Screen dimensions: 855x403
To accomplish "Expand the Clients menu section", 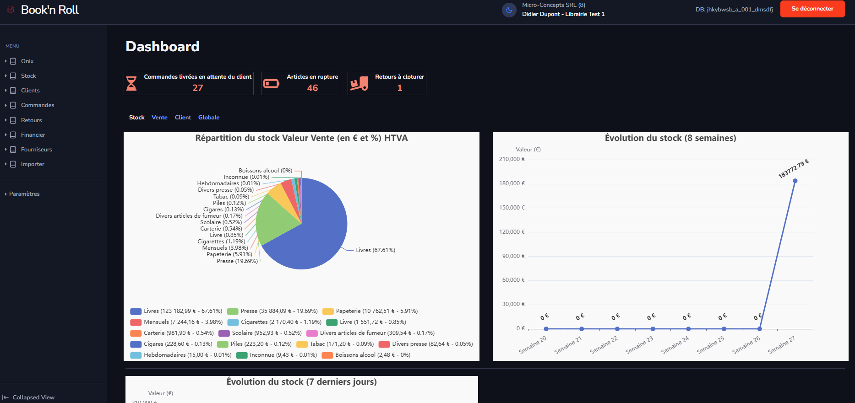I will tap(30, 91).
